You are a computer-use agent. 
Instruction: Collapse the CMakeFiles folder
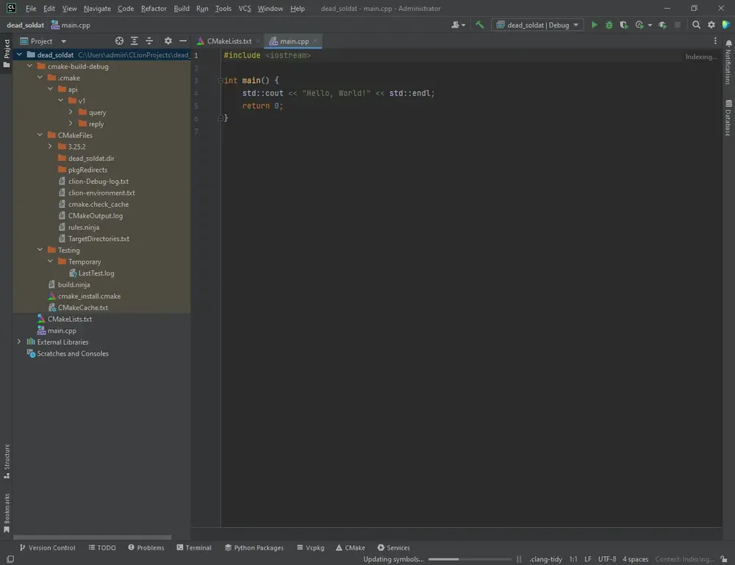pyautogui.click(x=40, y=135)
